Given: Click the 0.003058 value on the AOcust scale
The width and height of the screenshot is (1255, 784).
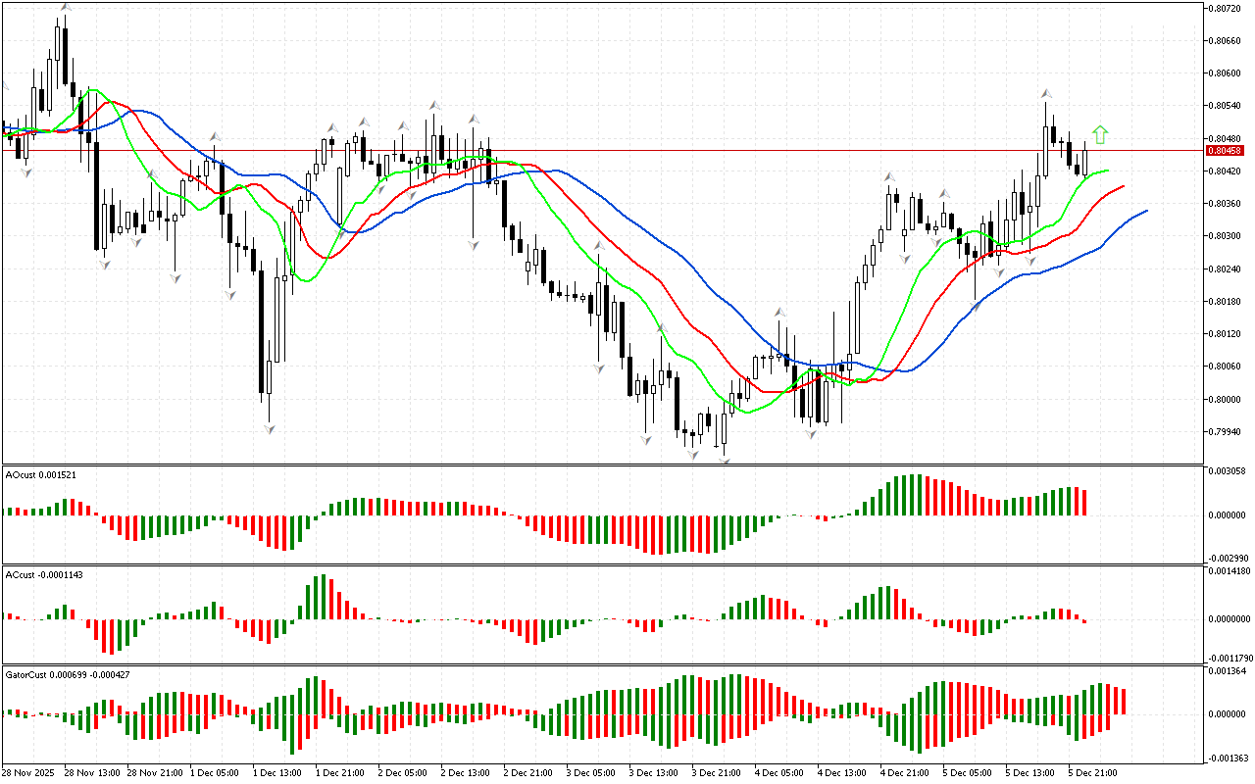Looking at the screenshot, I should point(1227,471).
